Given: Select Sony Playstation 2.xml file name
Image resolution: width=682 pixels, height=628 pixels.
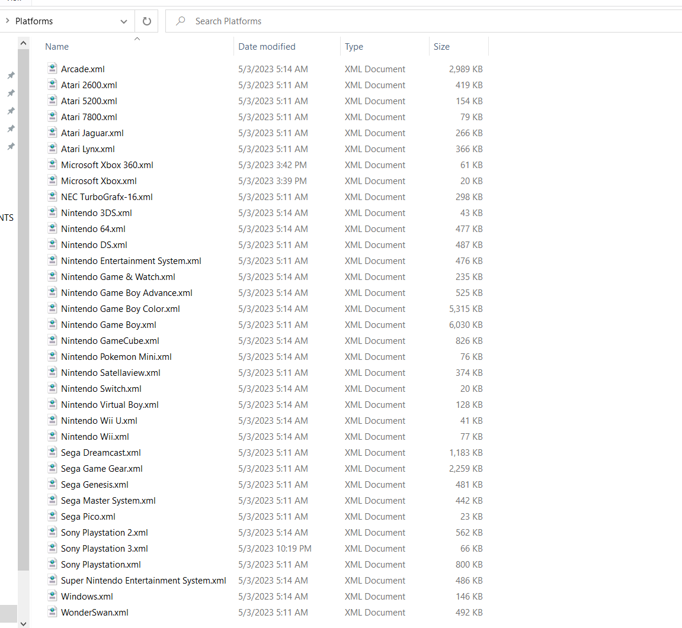Looking at the screenshot, I should (104, 532).
